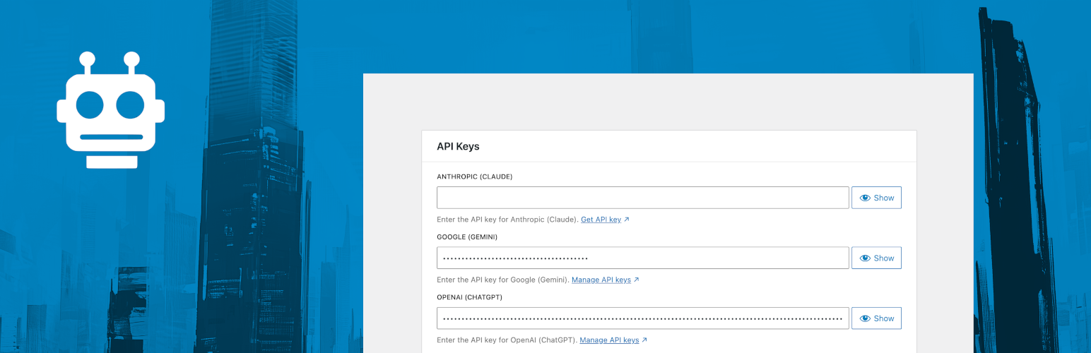1091x353 pixels.
Task: Open Manage API keys link for Google Gemini
Action: coord(601,280)
